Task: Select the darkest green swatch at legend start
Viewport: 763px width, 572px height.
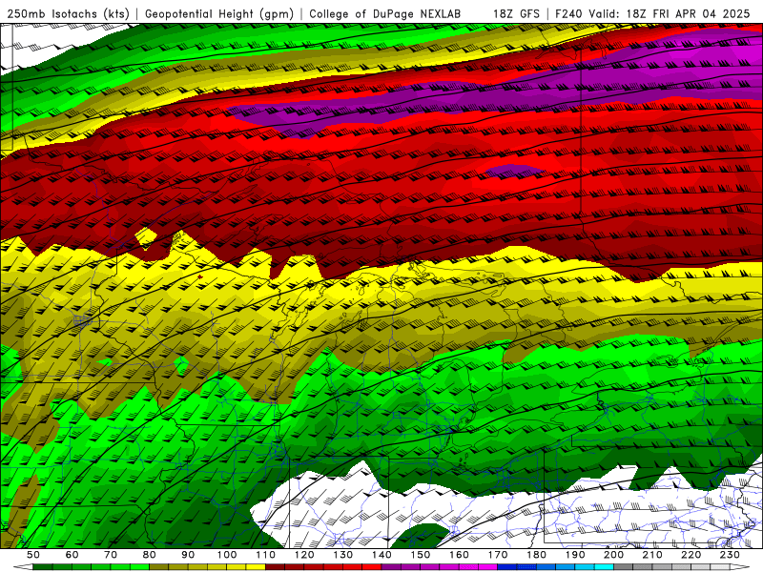Action: pyautogui.click(x=43, y=567)
